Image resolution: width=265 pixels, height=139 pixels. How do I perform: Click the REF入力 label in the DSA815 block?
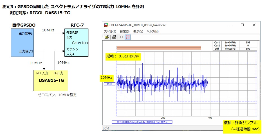coord(42,73)
